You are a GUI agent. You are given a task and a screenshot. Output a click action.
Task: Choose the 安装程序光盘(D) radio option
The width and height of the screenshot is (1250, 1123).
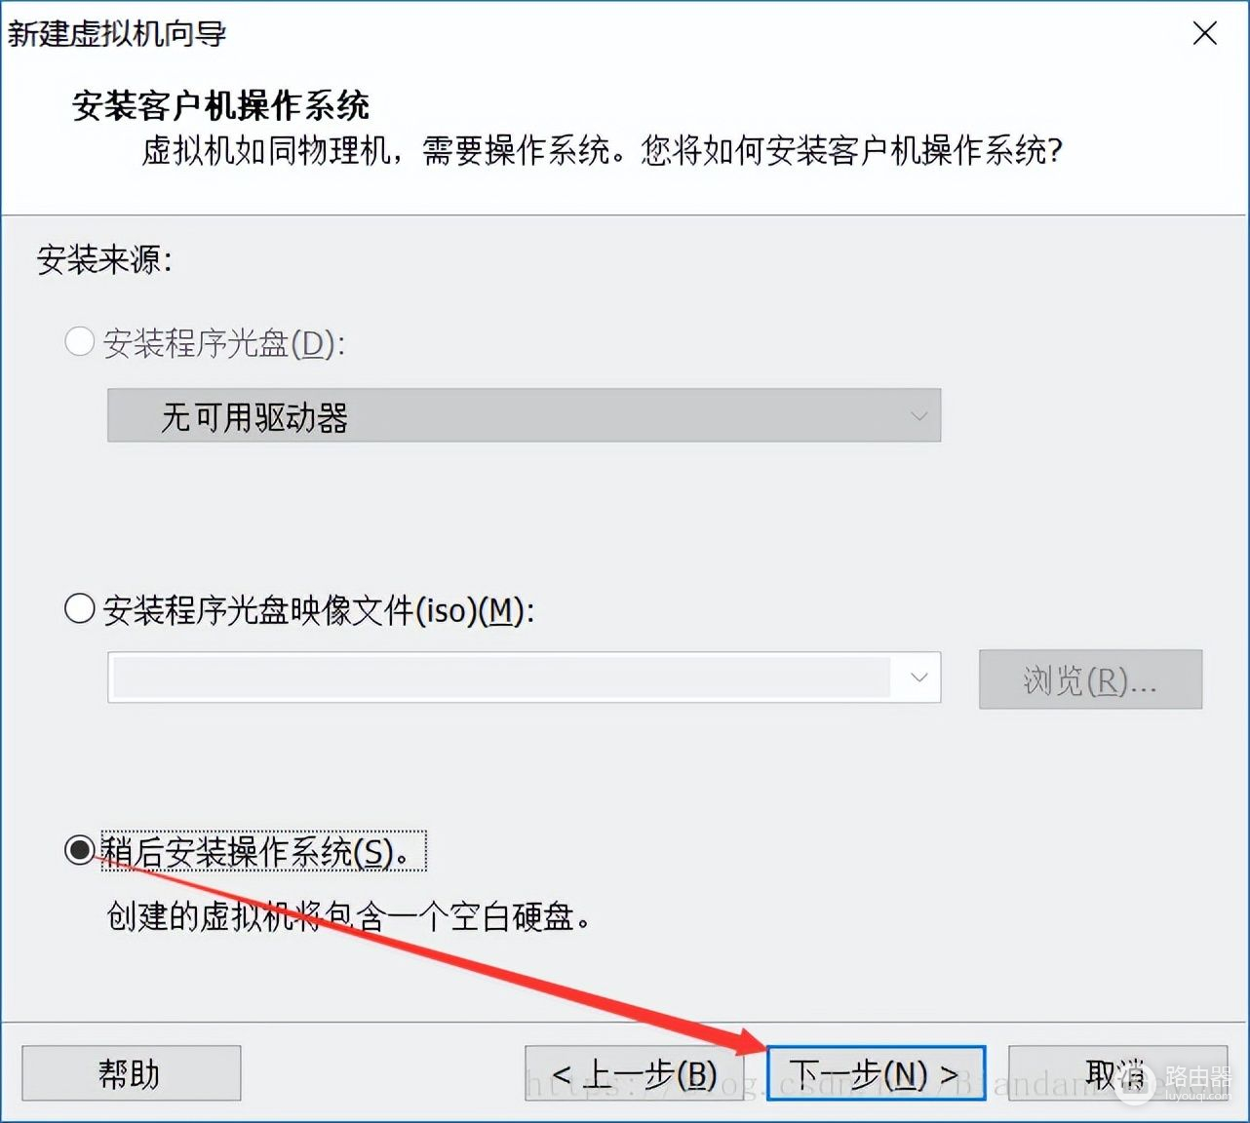coord(80,341)
